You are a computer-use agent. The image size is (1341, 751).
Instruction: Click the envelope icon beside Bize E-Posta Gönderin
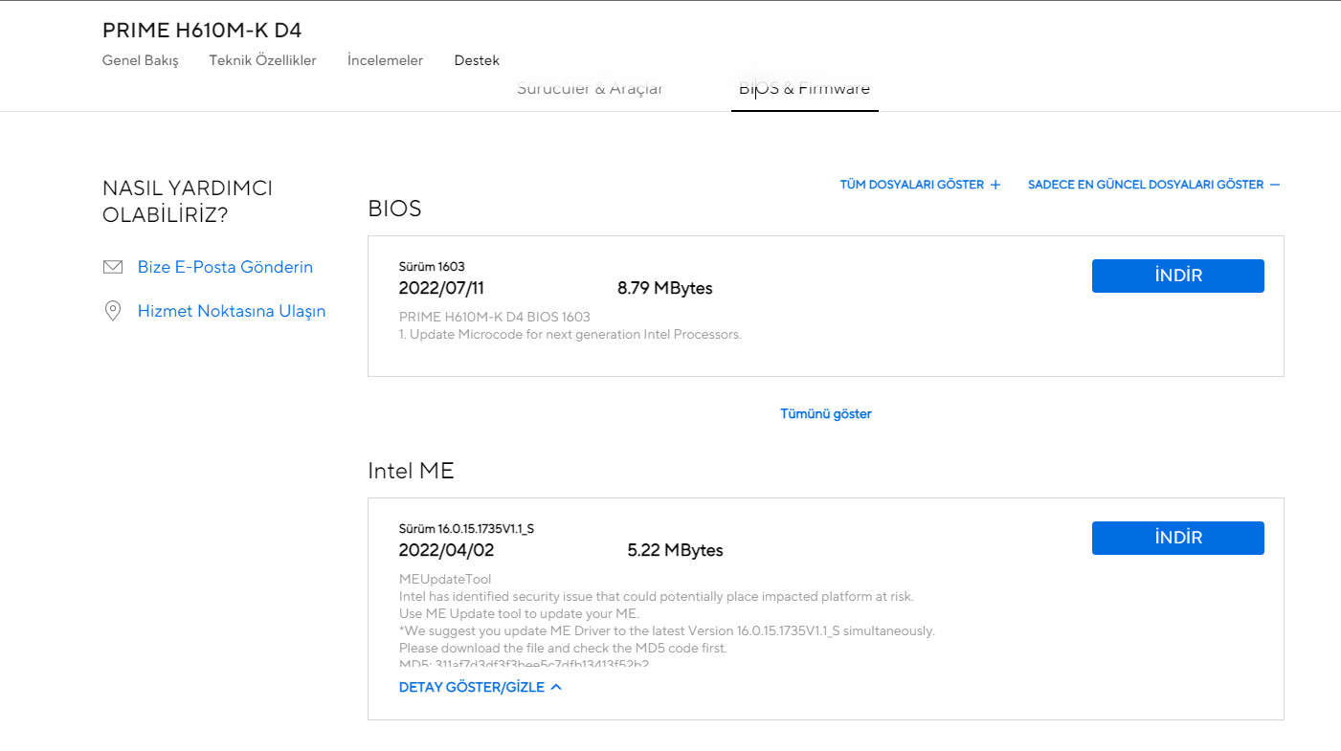click(113, 267)
